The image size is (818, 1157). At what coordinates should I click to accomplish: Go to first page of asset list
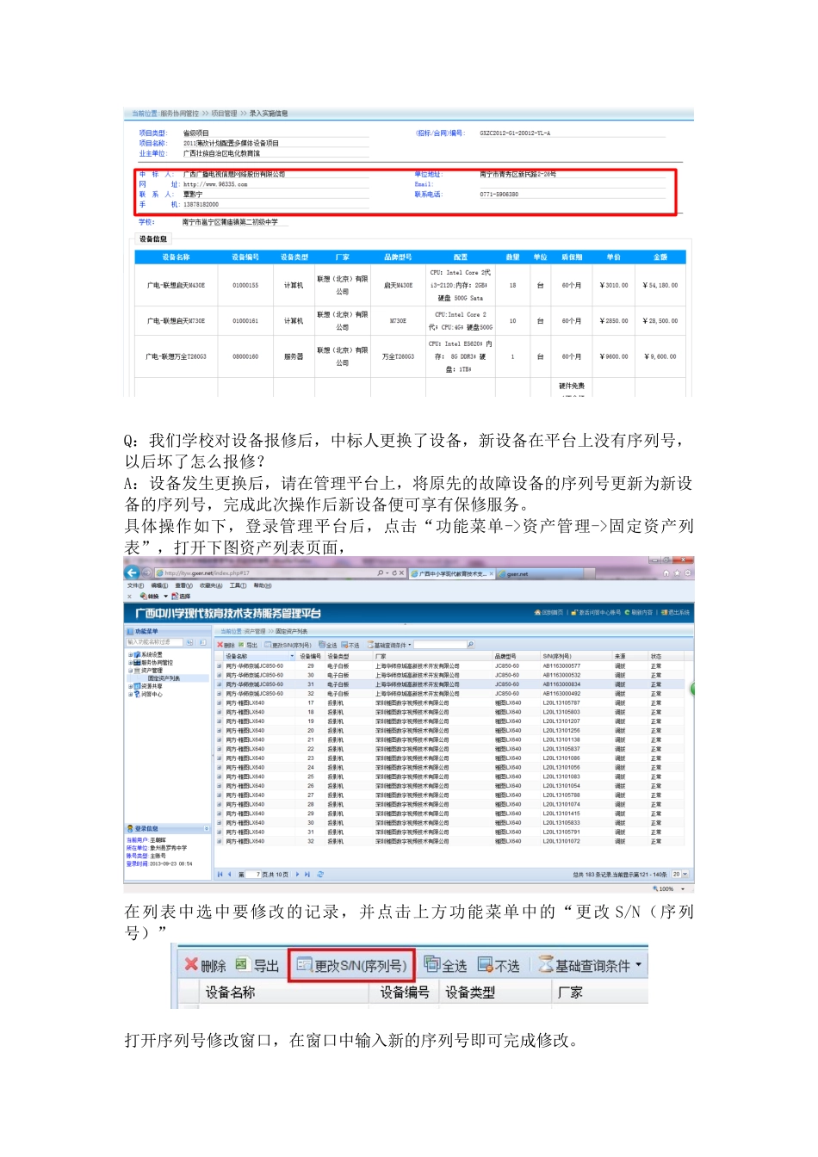(x=220, y=874)
